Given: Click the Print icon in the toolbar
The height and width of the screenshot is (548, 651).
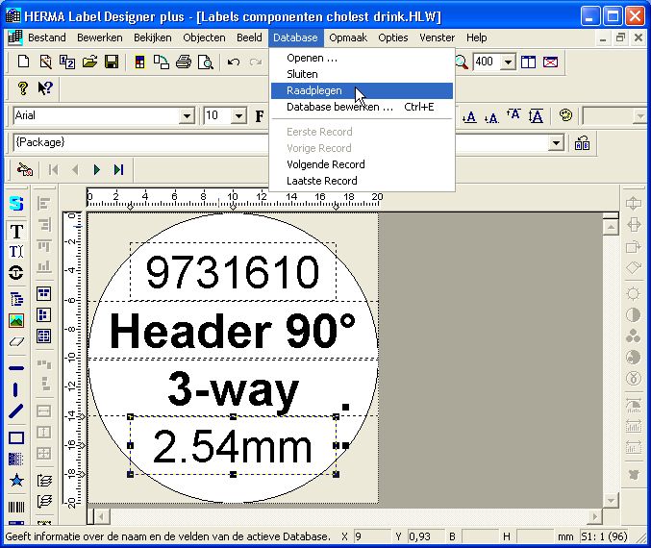Looking at the screenshot, I should click(x=183, y=62).
